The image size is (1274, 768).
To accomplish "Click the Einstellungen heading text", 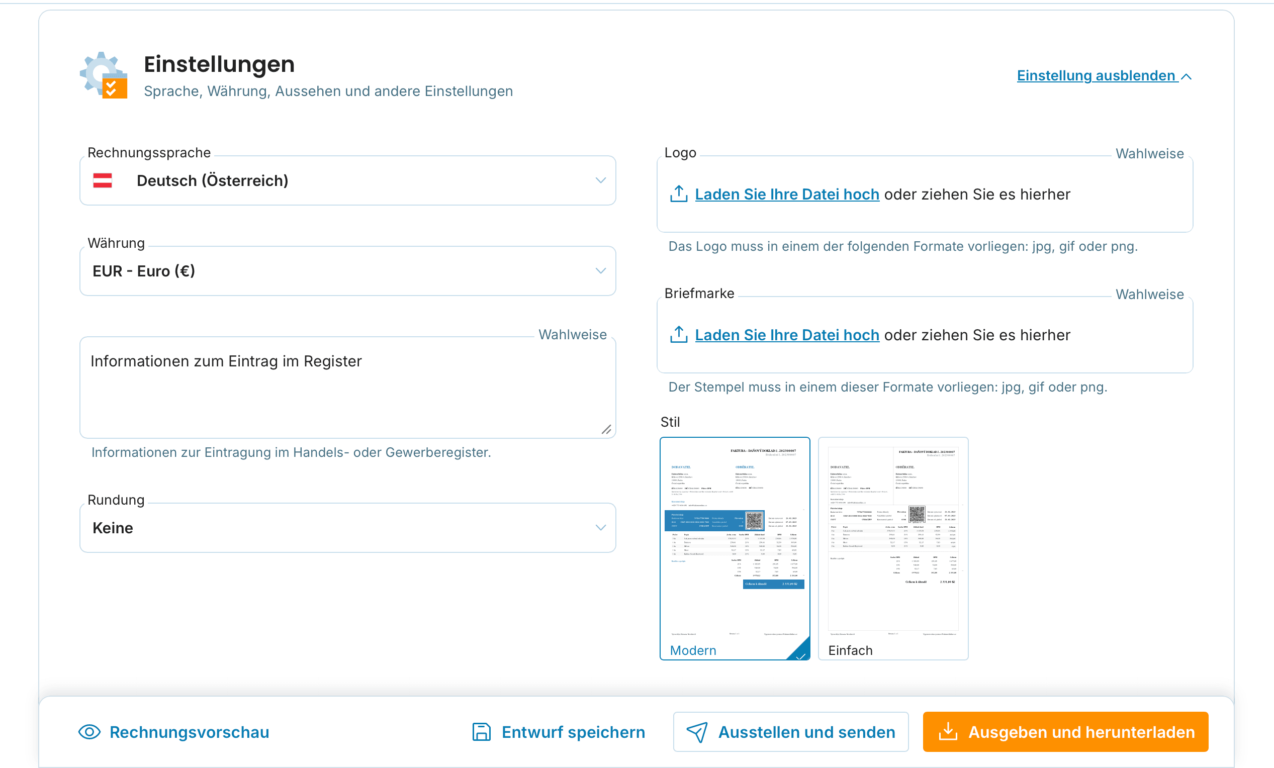I will tap(219, 64).
